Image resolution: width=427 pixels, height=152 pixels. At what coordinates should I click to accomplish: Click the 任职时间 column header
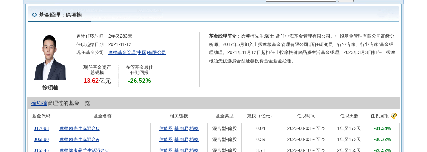(x=306, y=116)
